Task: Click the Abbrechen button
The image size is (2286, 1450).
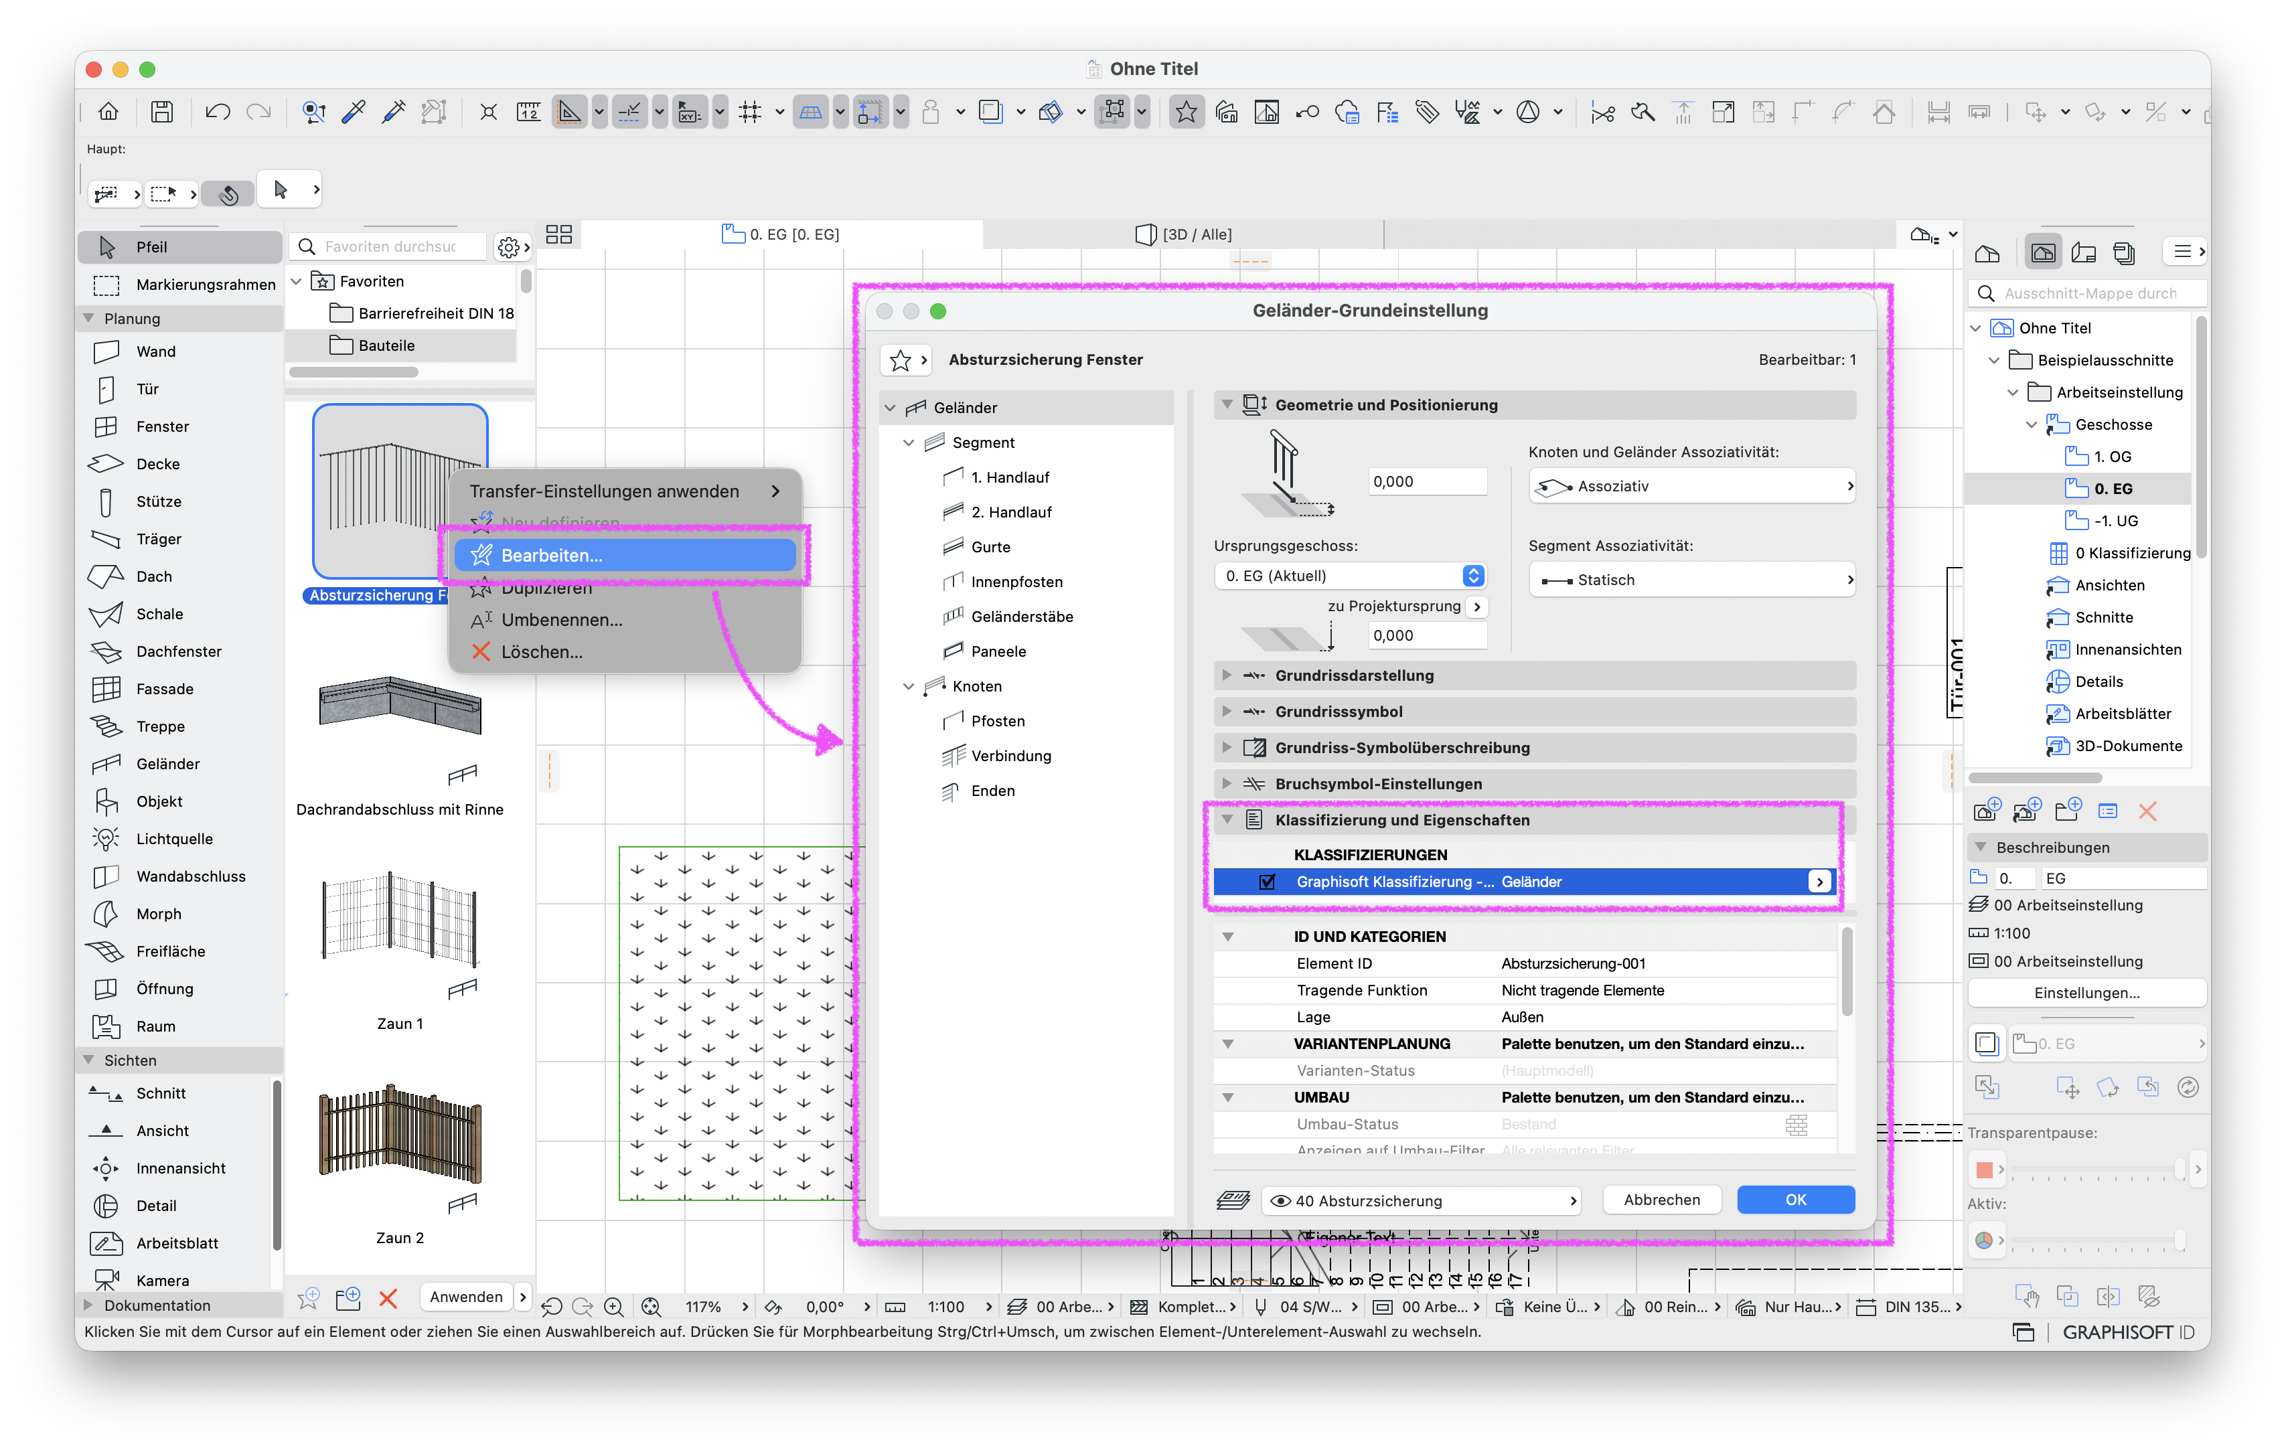Action: [1661, 1200]
